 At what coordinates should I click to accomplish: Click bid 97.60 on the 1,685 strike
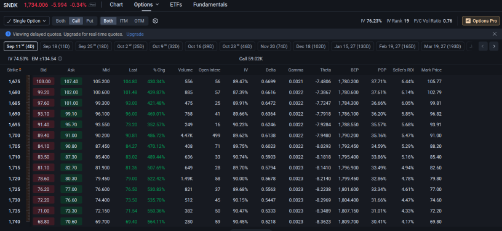(44, 103)
